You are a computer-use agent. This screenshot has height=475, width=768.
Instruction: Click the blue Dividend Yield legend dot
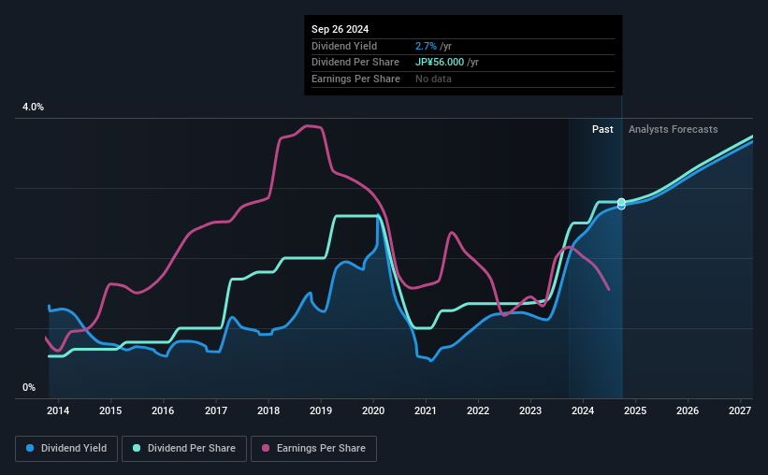point(30,448)
